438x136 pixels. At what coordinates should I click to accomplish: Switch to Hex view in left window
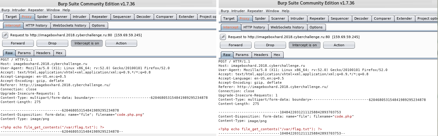click(59, 53)
